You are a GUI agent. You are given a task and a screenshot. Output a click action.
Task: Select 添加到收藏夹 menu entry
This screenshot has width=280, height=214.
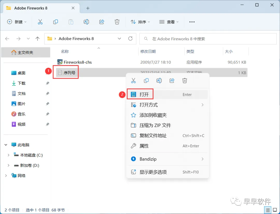click(167, 115)
